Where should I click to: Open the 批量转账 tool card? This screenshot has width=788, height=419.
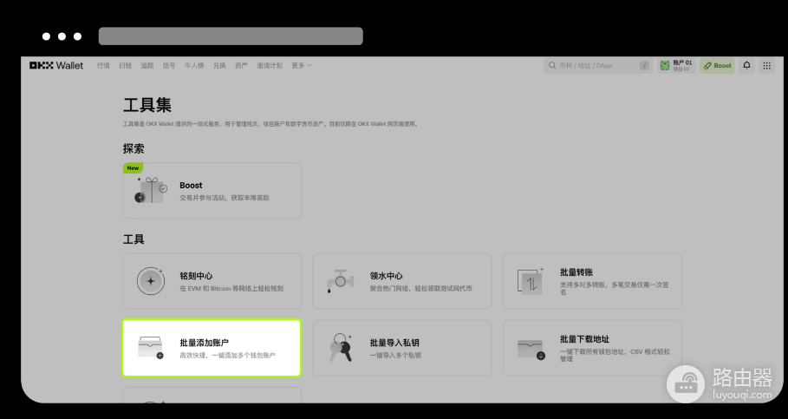coord(592,281)
